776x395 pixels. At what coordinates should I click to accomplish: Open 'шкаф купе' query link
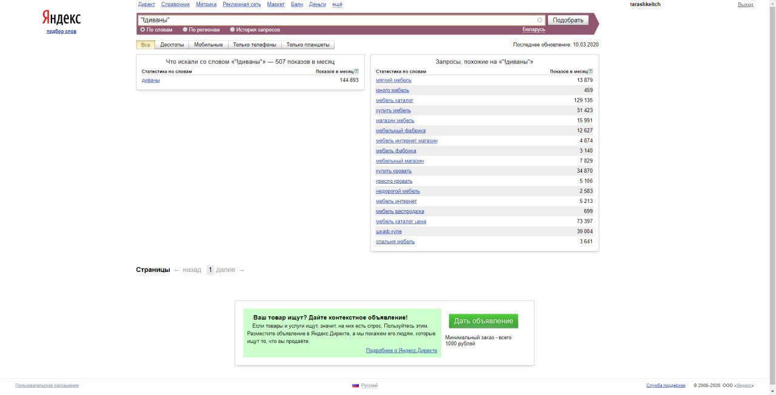click(389, 231)
